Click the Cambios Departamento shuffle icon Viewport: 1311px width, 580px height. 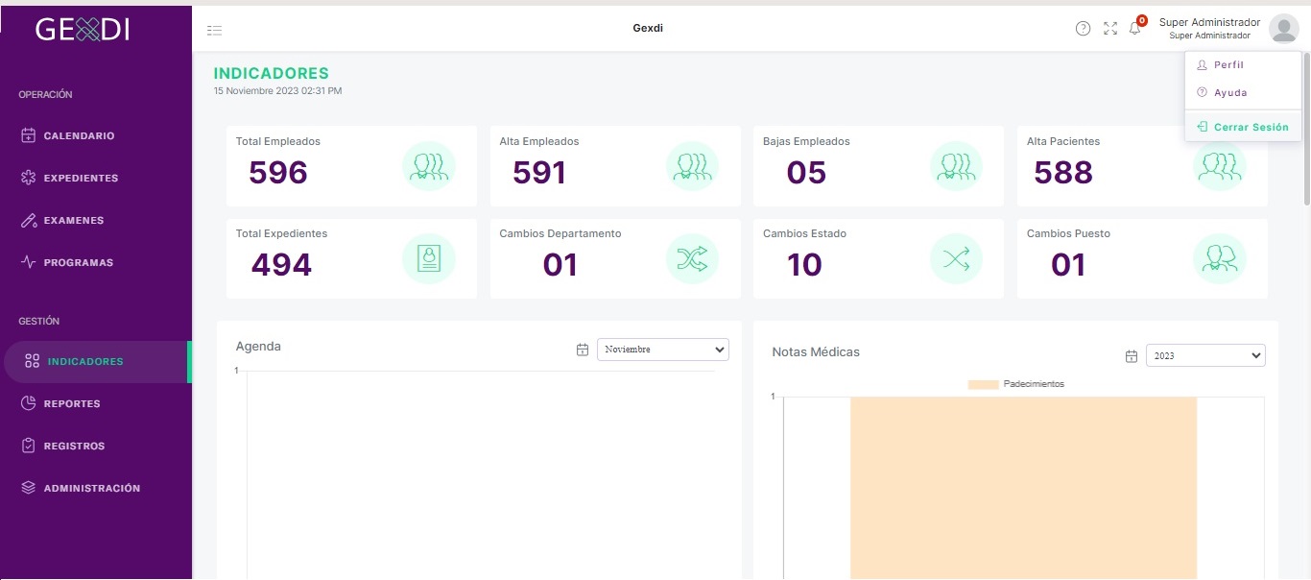[692, 258]
